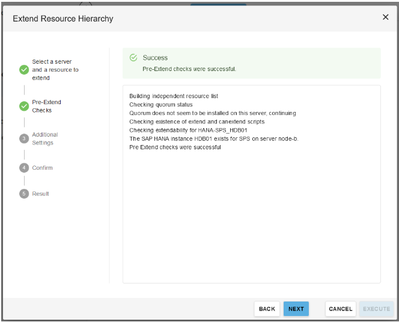The height and width of the screenshot is (322, 399).
Task: Go to the Additional Settings step label
Action: (45, 138)
